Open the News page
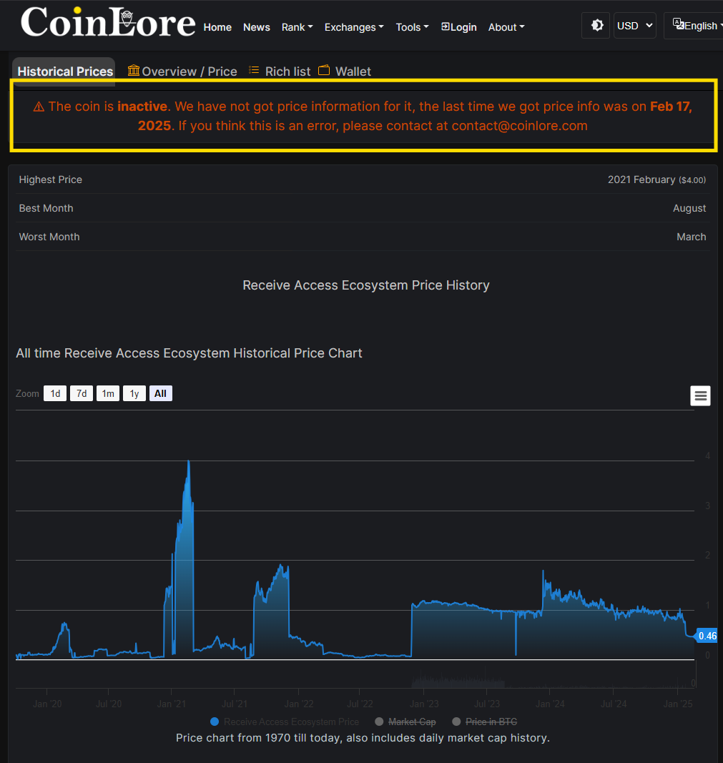Image resolution: width=723 pixels, height=763 pixels. tap(257, 27)
